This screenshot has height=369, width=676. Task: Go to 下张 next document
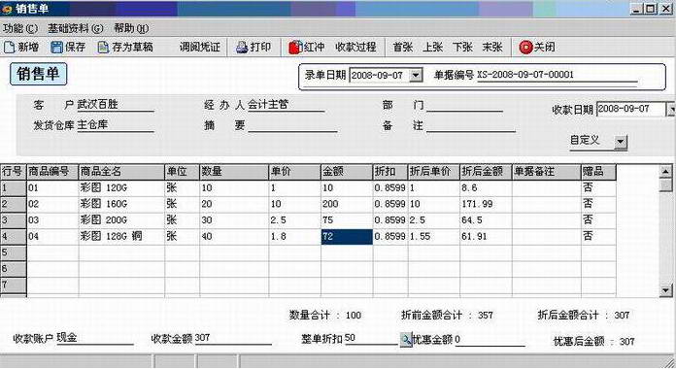462,47
